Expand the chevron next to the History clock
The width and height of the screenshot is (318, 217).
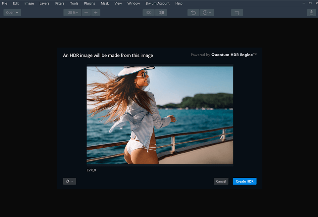tap(210, 12)
